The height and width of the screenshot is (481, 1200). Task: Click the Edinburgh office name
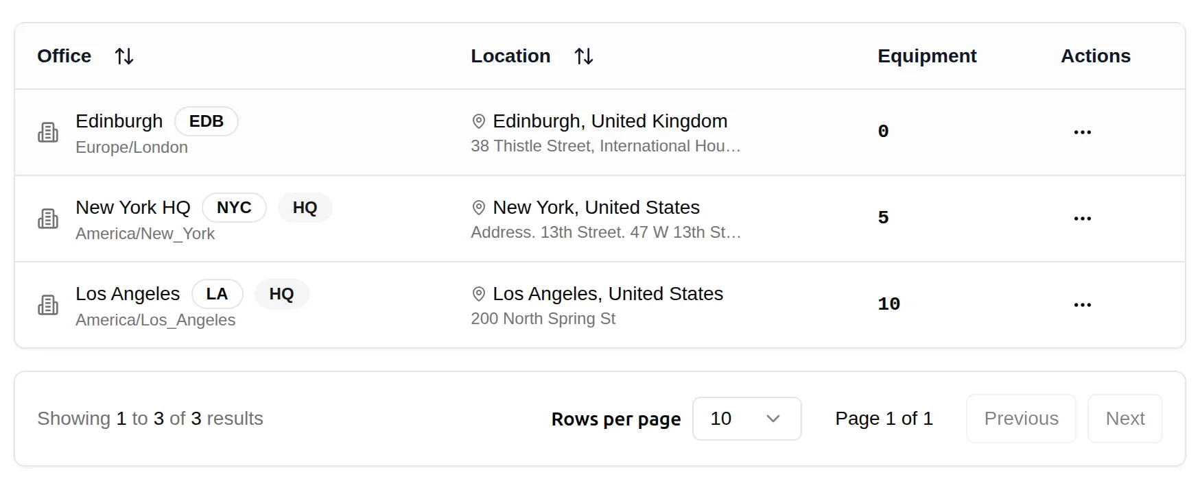point(119,121)
